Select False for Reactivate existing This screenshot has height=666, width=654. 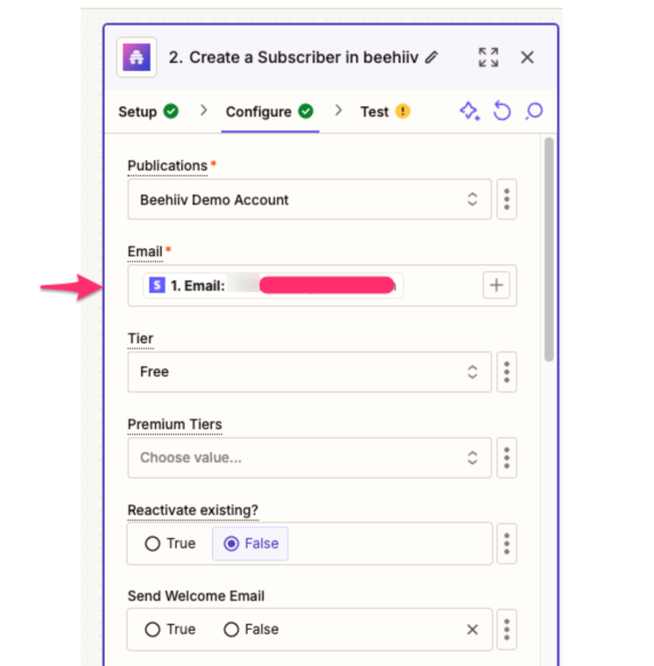click(x=232, y=544)
